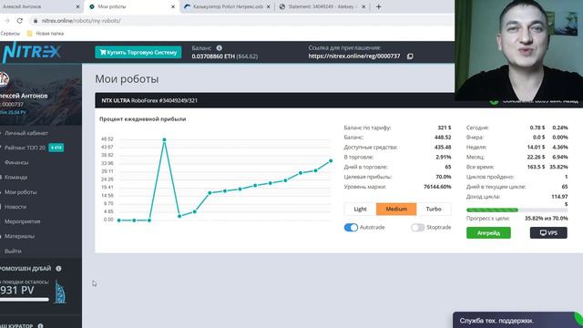The height and width of the screenshot is (328, 583).
Task: Open Финансы in the sidebar
Action: click(16, 162)
